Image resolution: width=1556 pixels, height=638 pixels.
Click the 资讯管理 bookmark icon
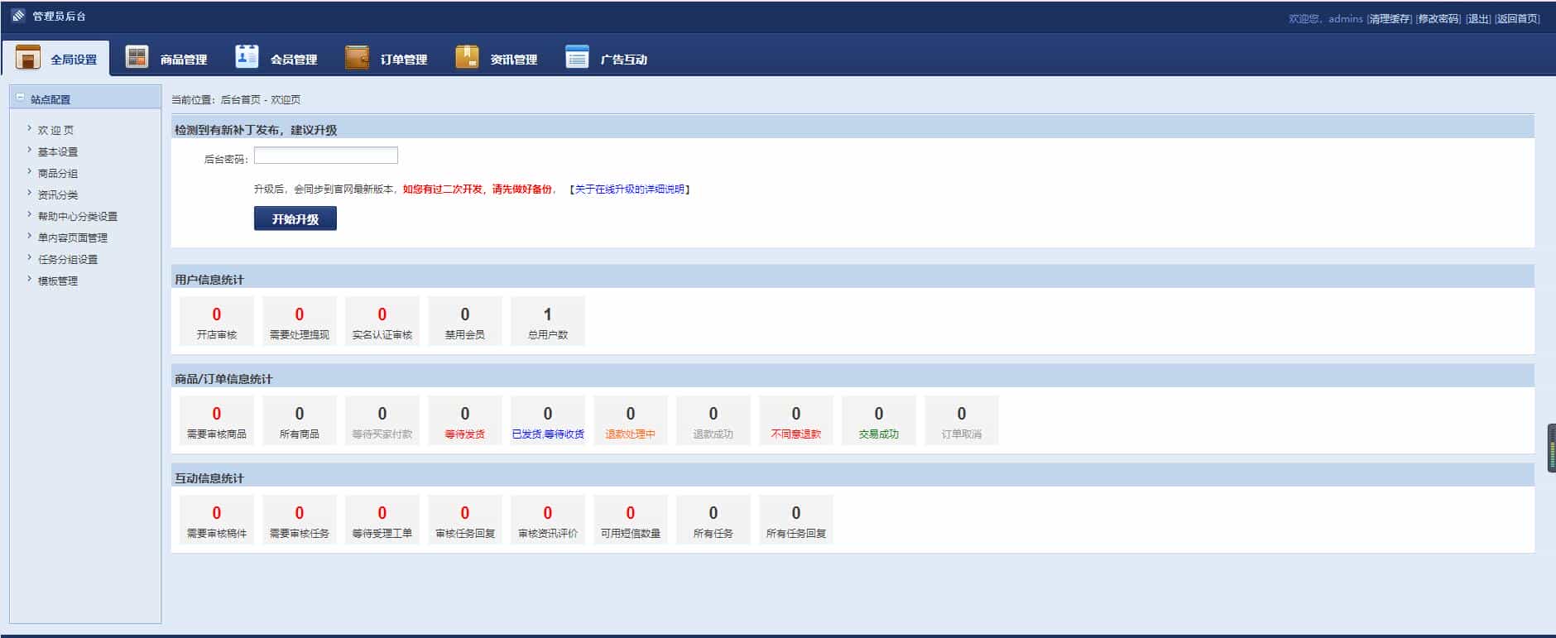[467, 57]
